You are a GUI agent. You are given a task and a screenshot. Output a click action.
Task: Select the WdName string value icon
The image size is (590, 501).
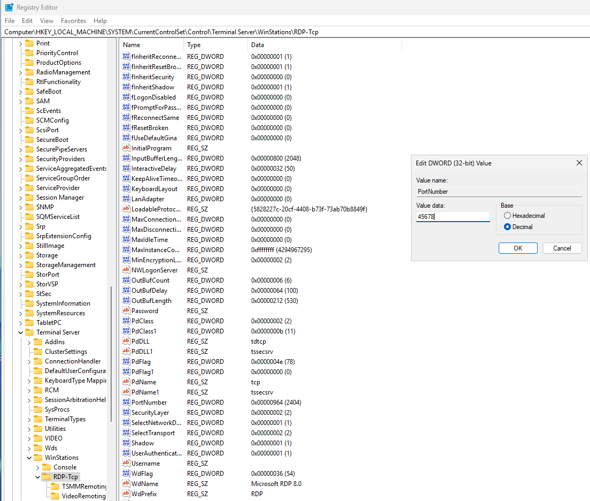tap(126, 484)
